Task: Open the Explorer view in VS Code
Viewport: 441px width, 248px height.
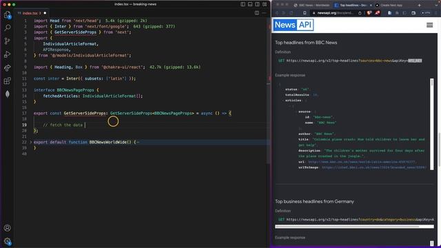Action: click(8, 15)
